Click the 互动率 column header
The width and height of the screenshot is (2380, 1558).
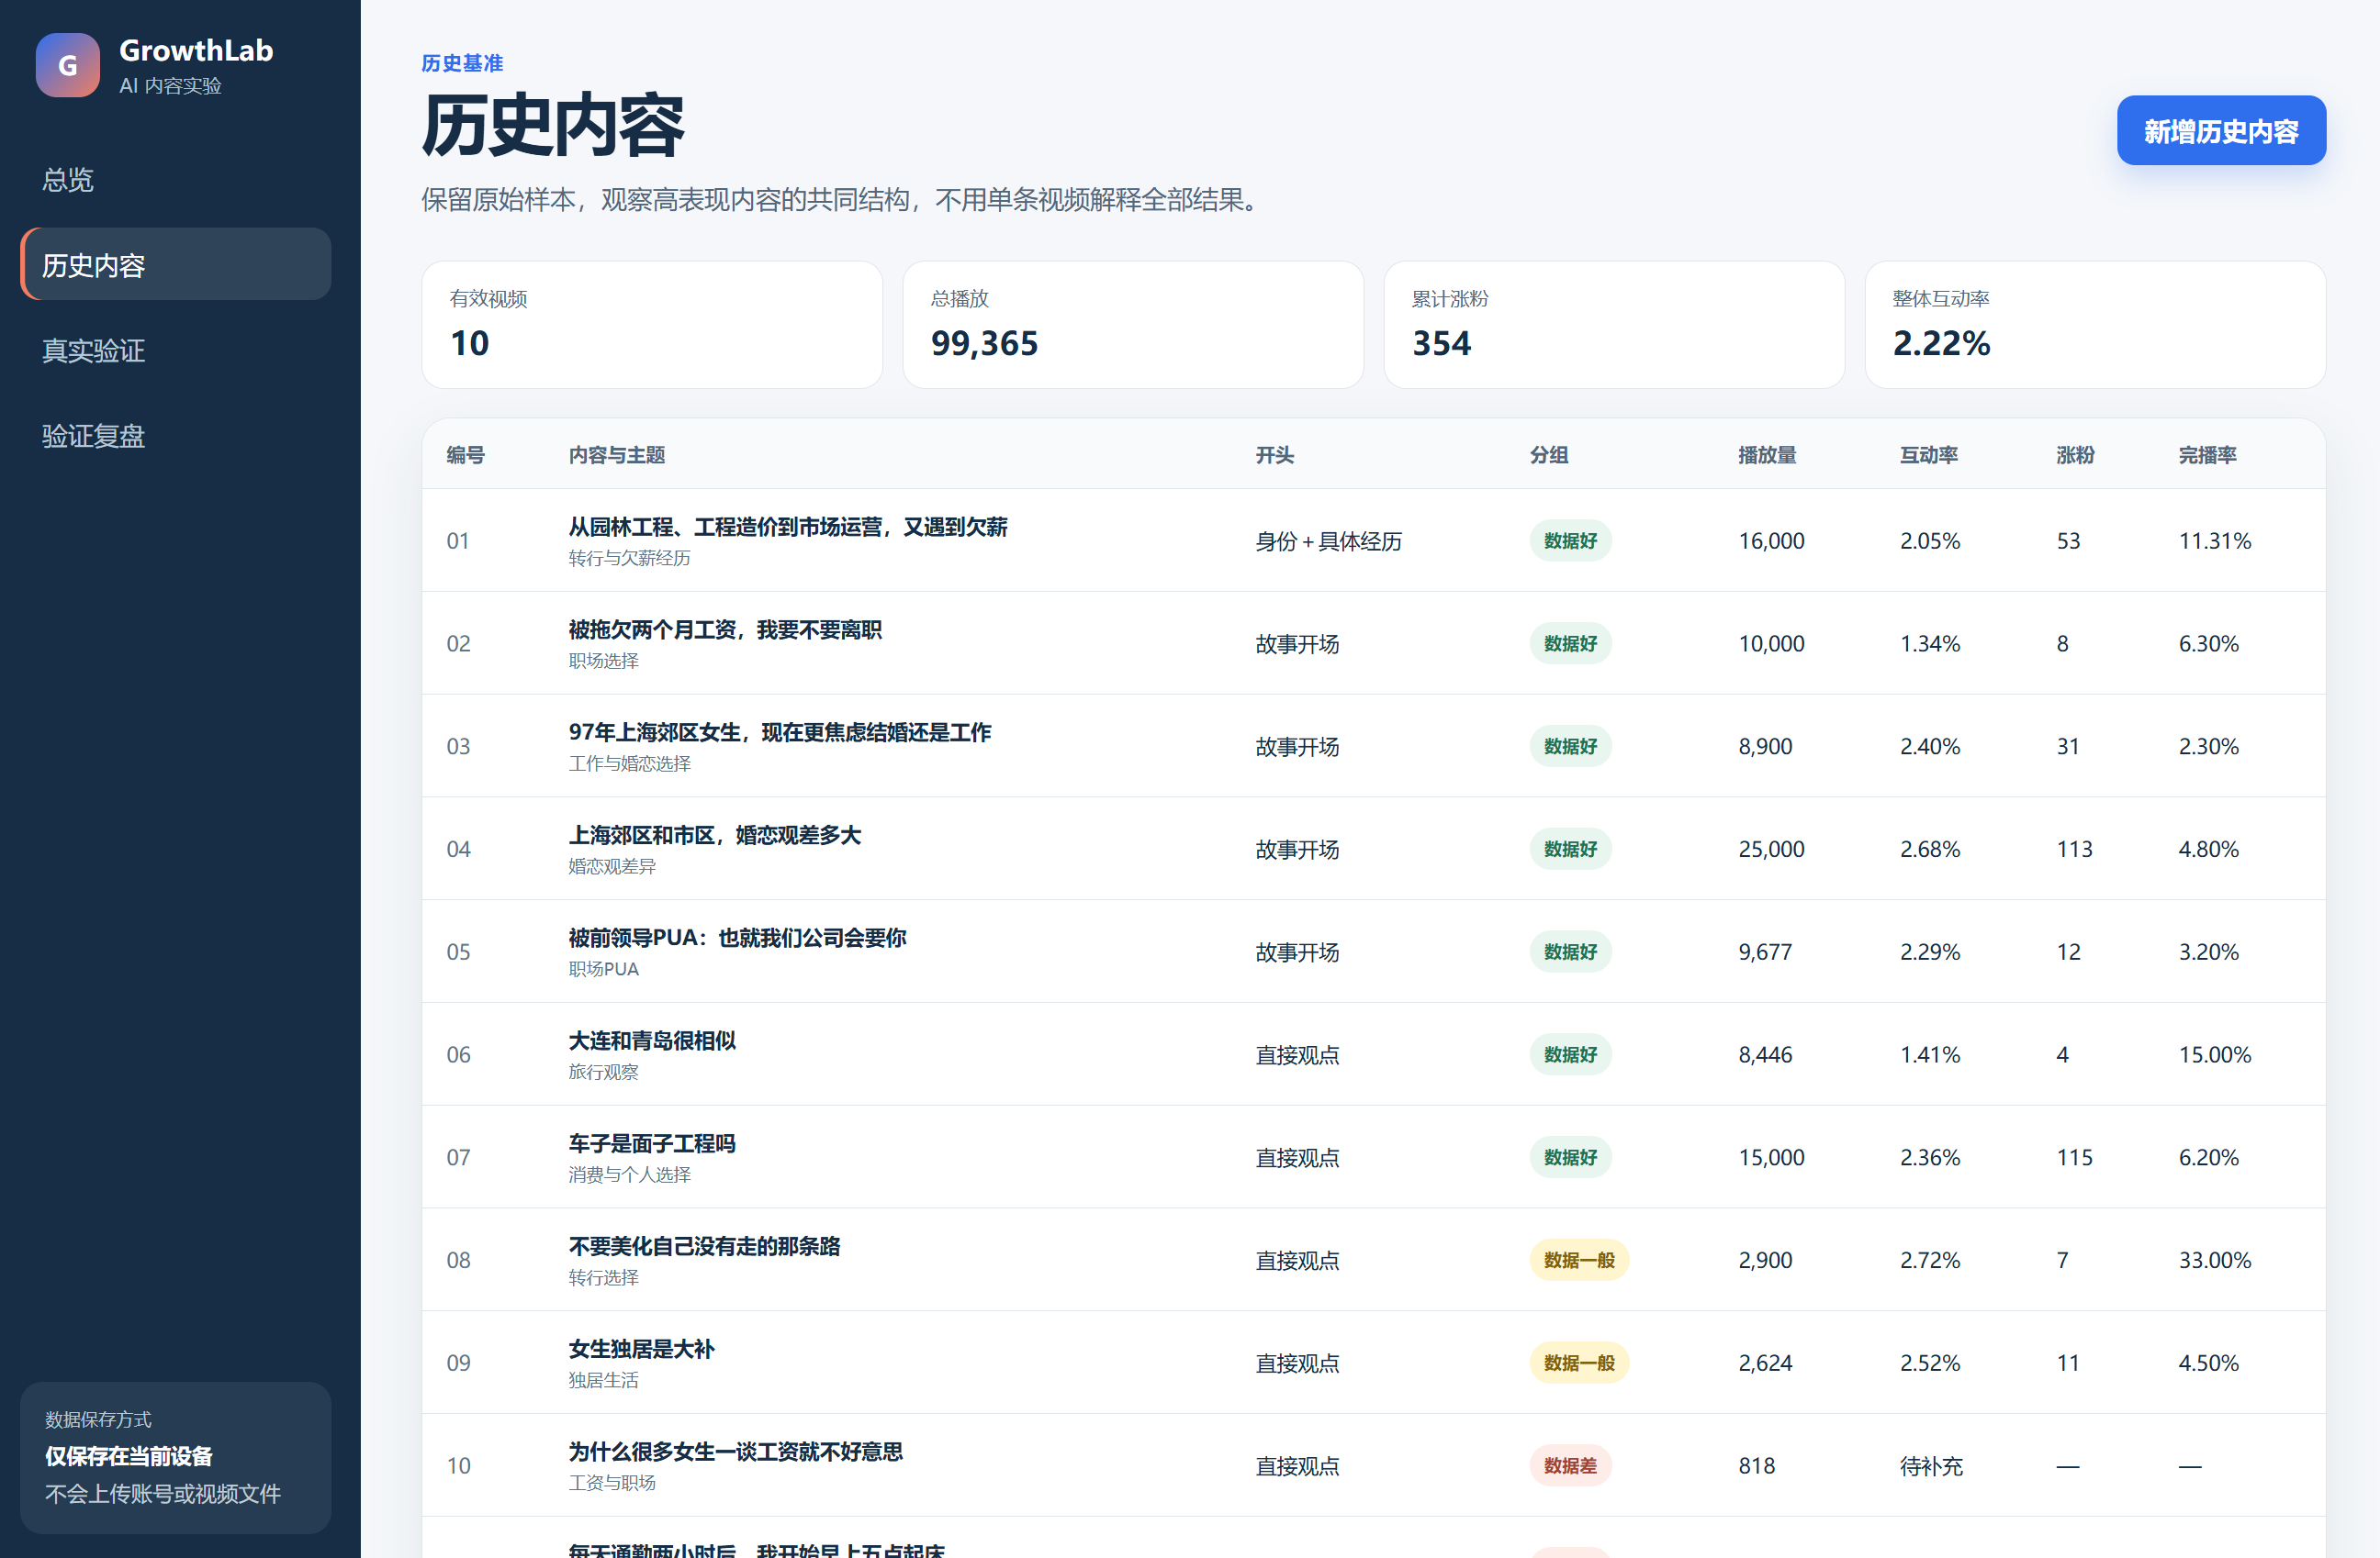pyautogui.click(x=1929, y=456)
